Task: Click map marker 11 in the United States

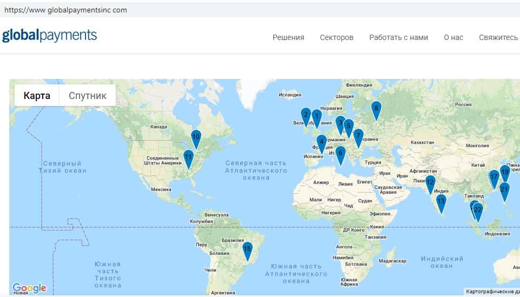Action: point(188,157)
